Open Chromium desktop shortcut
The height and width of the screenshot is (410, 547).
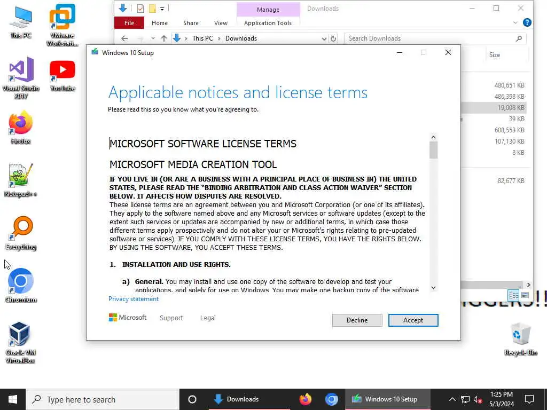pos(21,286)
